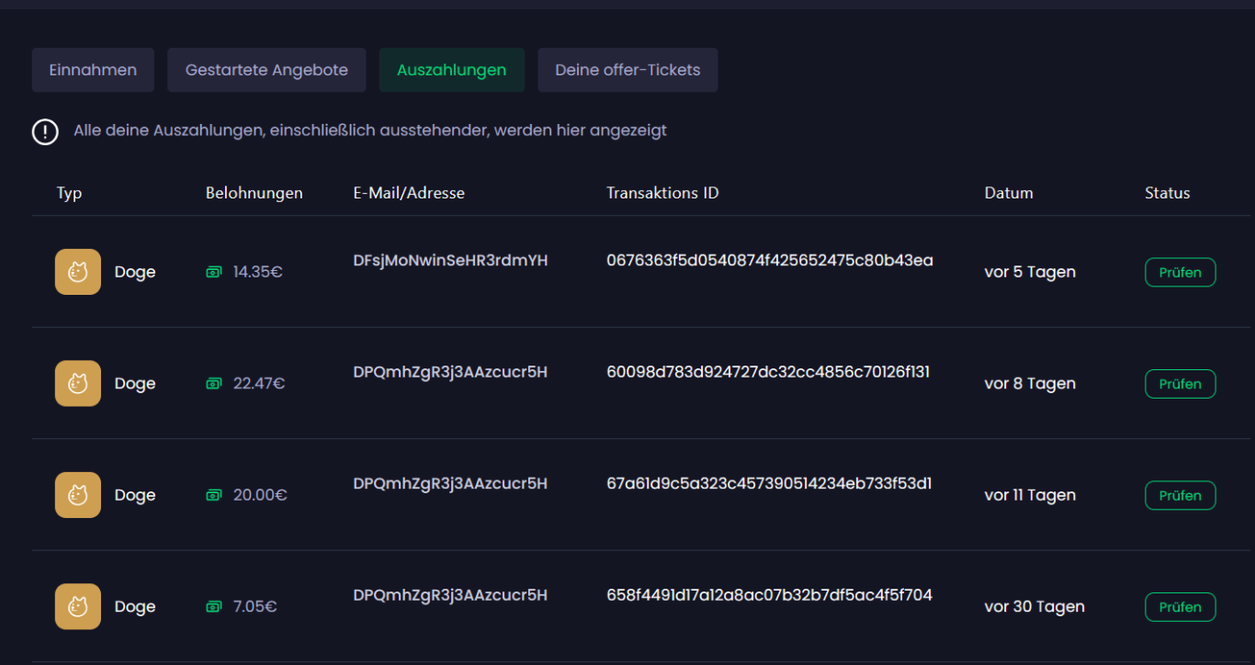Select address in the 7.05€ row

[450, 595]
